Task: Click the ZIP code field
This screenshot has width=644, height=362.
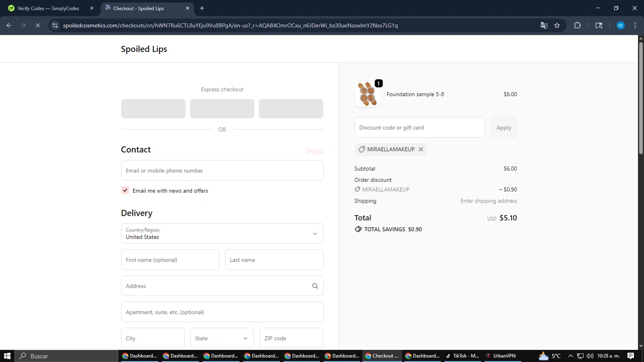Action: point(291,338)
